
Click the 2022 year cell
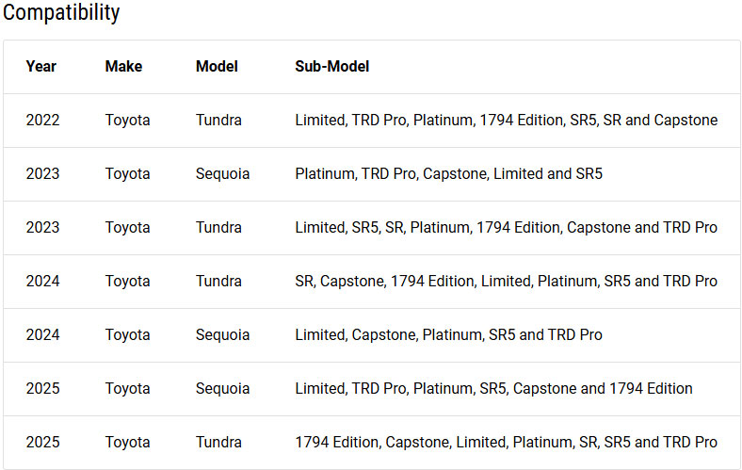[x=42, y=121]
